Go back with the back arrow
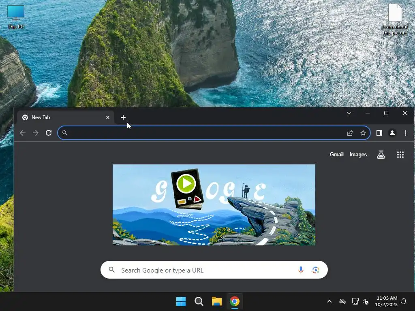 [x=23, y=133]
